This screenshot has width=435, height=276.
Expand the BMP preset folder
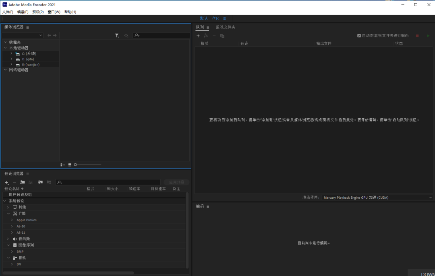click(12, 251)
